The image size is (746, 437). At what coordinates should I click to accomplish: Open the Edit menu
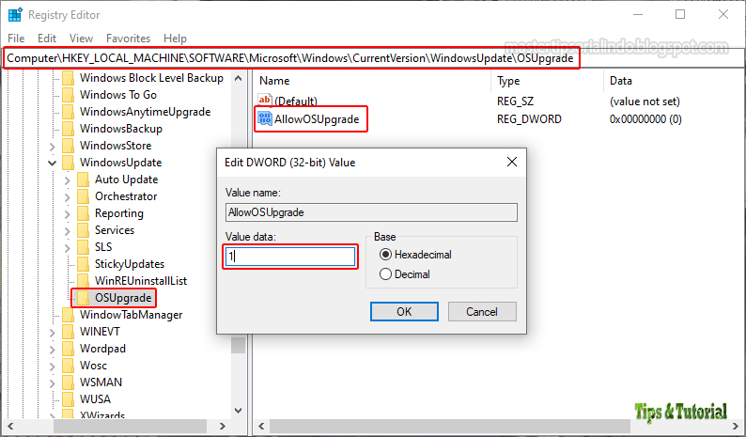47,39
